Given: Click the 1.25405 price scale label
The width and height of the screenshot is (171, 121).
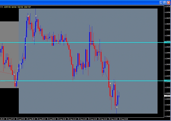Looking at the screenshot, I should pyautogui.click(x=167, y=70).
